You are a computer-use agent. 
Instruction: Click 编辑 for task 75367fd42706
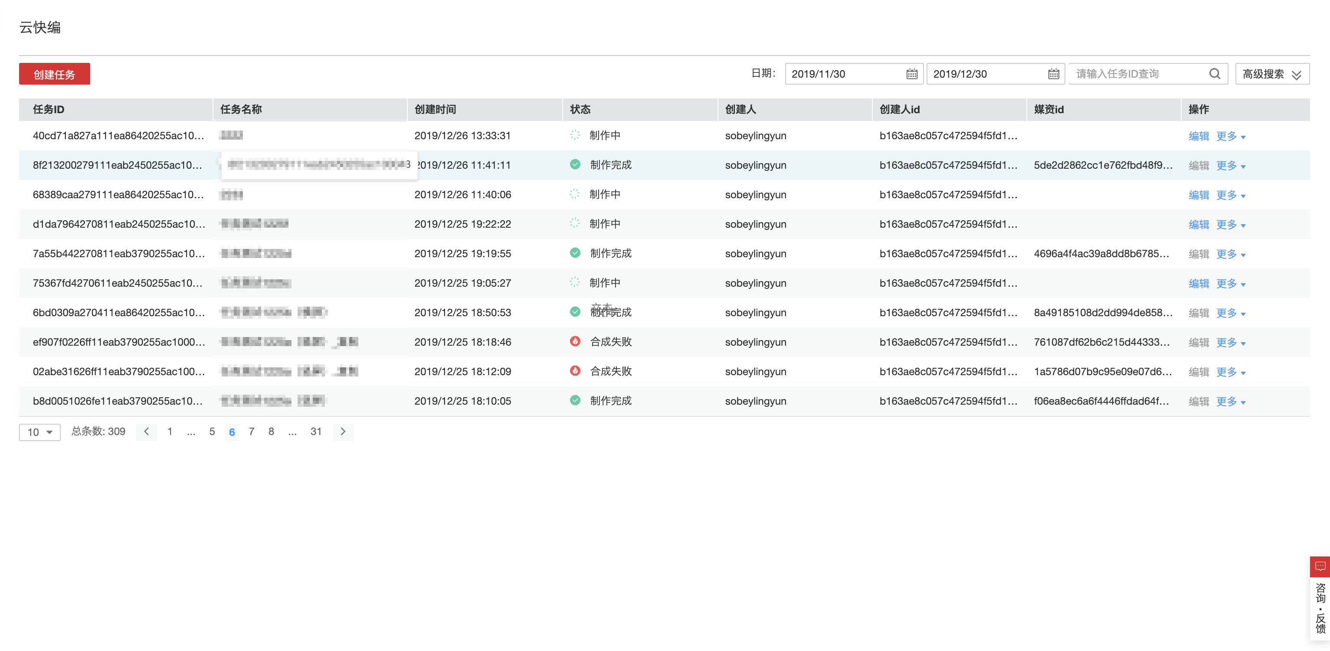tap(1198, 283)
